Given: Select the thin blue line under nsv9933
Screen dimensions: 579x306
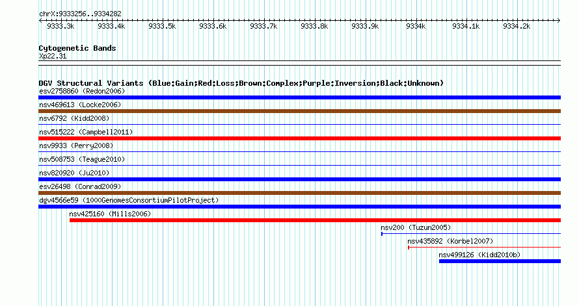Looking at the screenshot, I should 299,152.
